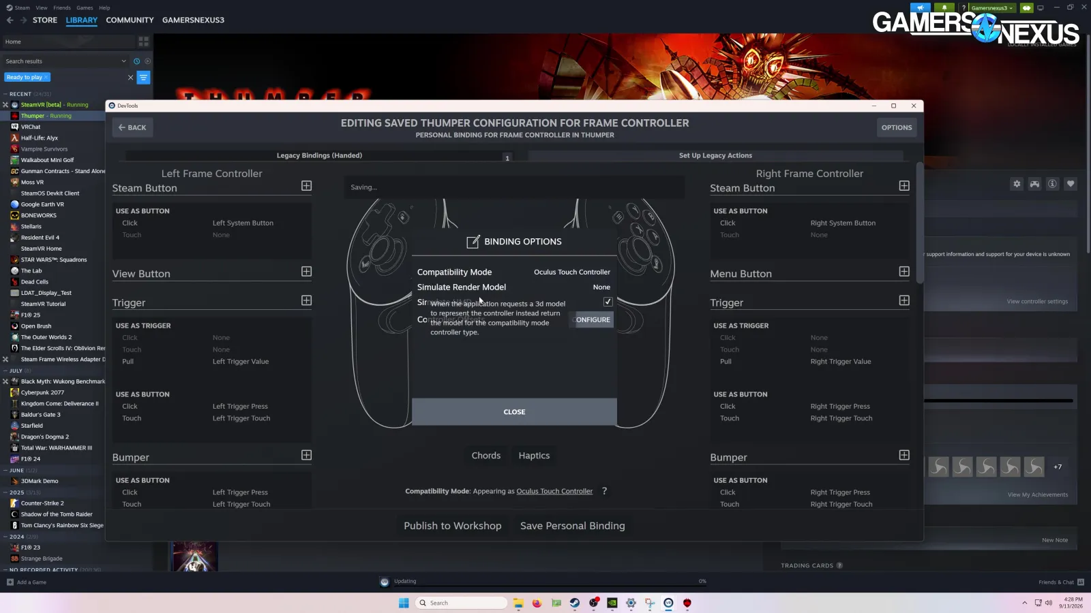This screenshot has height=613, width=1091.
Task: Select BONEWORKS in the library list
Action: [39, 215]
